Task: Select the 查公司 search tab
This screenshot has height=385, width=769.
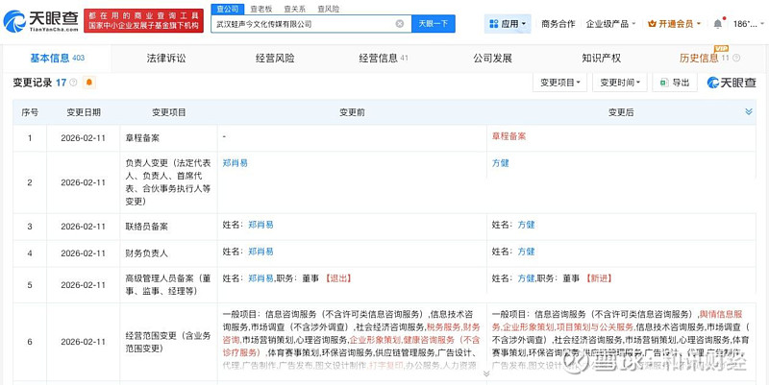Action: click(x=228, y=9)
